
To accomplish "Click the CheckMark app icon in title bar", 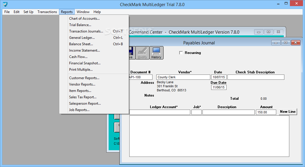I will (5, 4).
